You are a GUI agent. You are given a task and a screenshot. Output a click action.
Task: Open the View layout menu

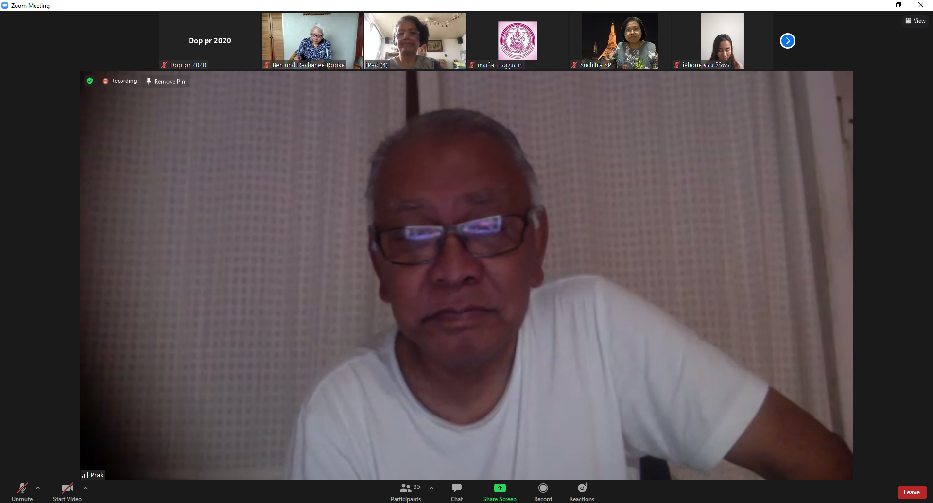pyautogui.click(x=915, y=21)
